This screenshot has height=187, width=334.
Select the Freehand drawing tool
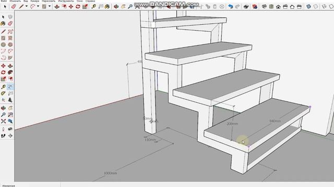tap(10, 32)
